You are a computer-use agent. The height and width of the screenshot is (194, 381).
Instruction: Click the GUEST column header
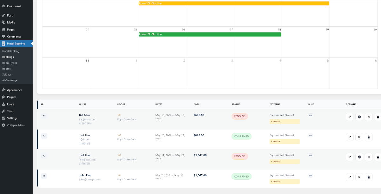click(83, 104)
